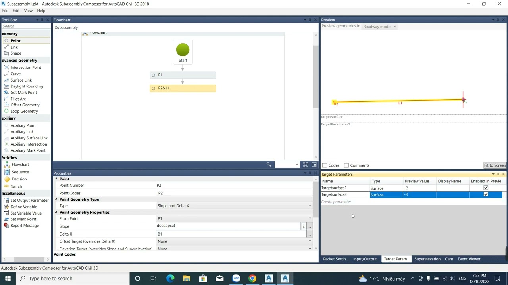Select the P2&L1 flowchart node
The image size is (508, 285).
(183, 88)
